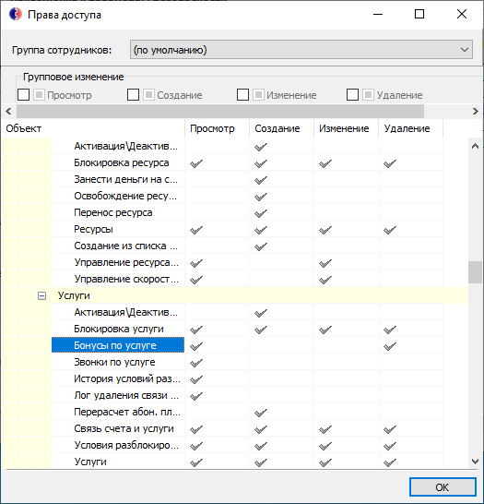Click the horizontal scrollbar right arrow

coord(476,112)
